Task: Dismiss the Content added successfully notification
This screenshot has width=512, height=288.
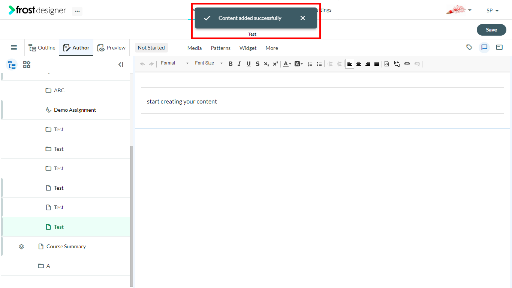Action: click(x=303, y=18)
